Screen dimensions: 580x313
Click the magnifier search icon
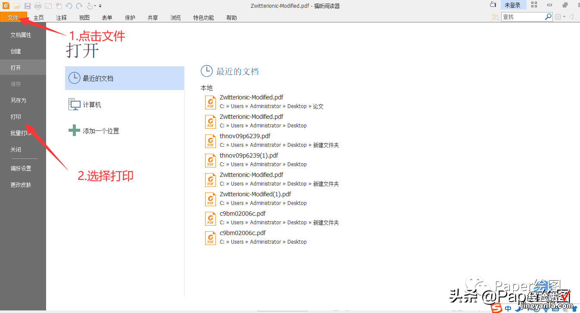click(548, 17)
